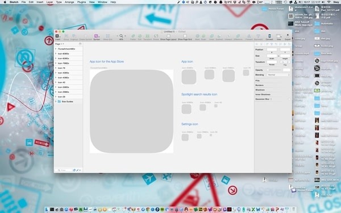
Task: Adjust the Opacity slider in inspector
Action: pyautogui.click(x=275, y=70)
